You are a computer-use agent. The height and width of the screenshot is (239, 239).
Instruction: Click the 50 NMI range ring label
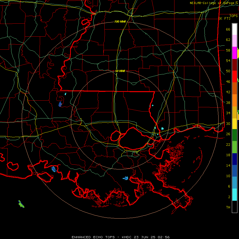(120, 71)
